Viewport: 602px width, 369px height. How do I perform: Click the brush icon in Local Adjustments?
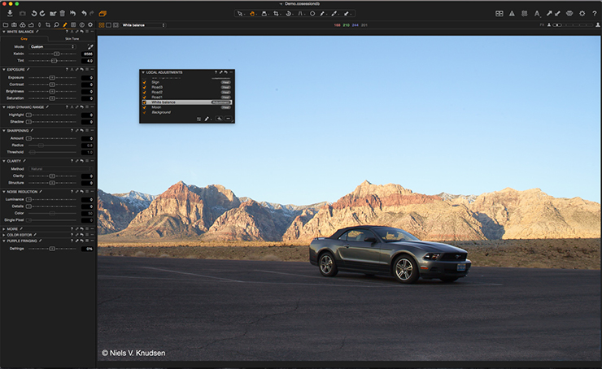point(207,119)
